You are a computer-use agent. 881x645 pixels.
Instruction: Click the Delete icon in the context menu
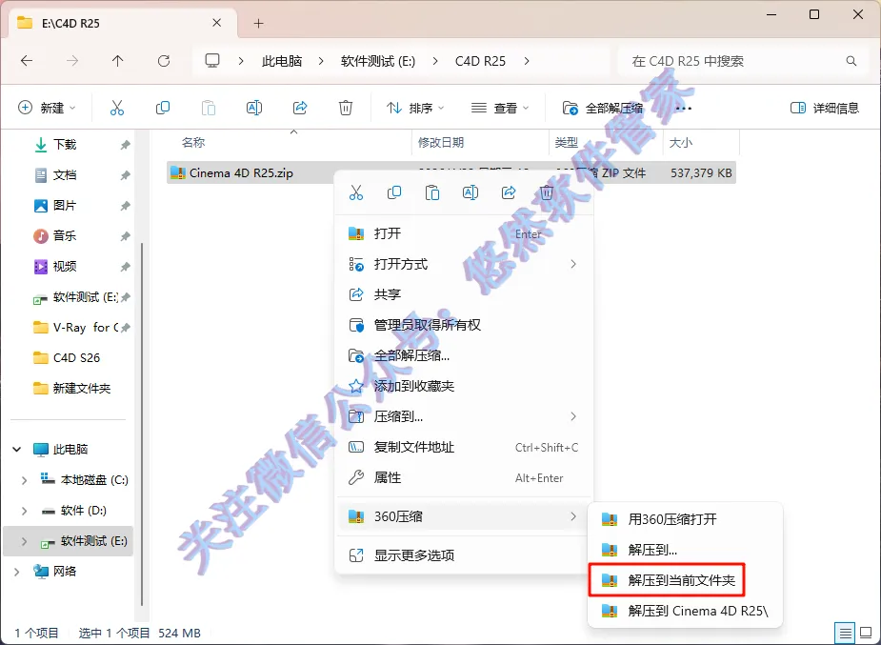546,192
